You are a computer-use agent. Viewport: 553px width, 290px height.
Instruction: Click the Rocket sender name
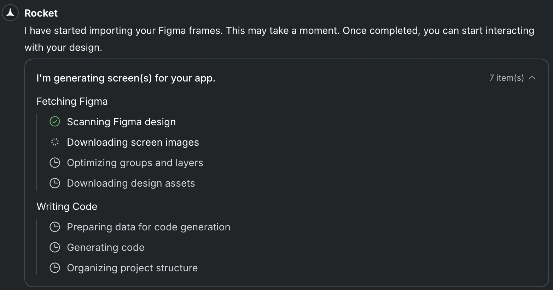[41, 13]
